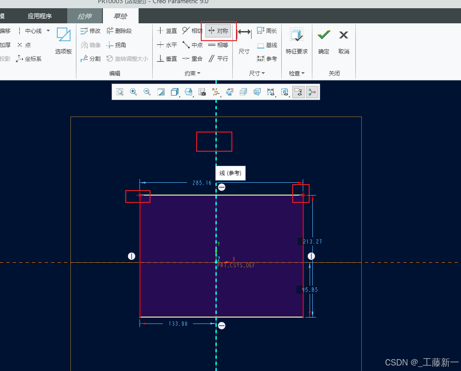Select the Tangent (相切) constraint

click(192, 31)
